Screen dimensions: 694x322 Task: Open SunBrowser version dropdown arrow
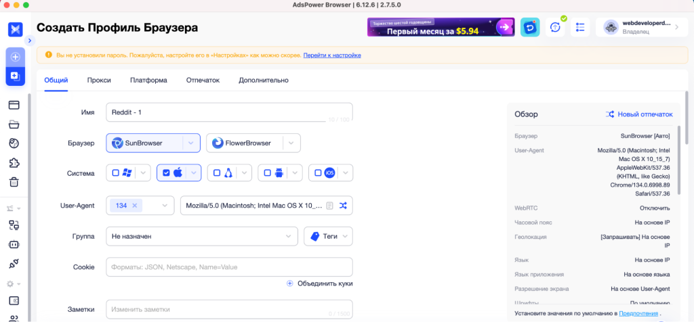(x=191, y=143)
